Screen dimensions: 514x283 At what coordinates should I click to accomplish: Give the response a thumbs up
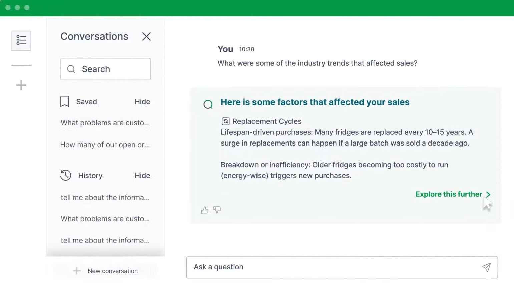click(204, 210)
